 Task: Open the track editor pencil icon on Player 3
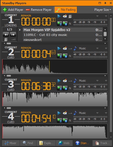pyautogui.click(x=65, y=81)
